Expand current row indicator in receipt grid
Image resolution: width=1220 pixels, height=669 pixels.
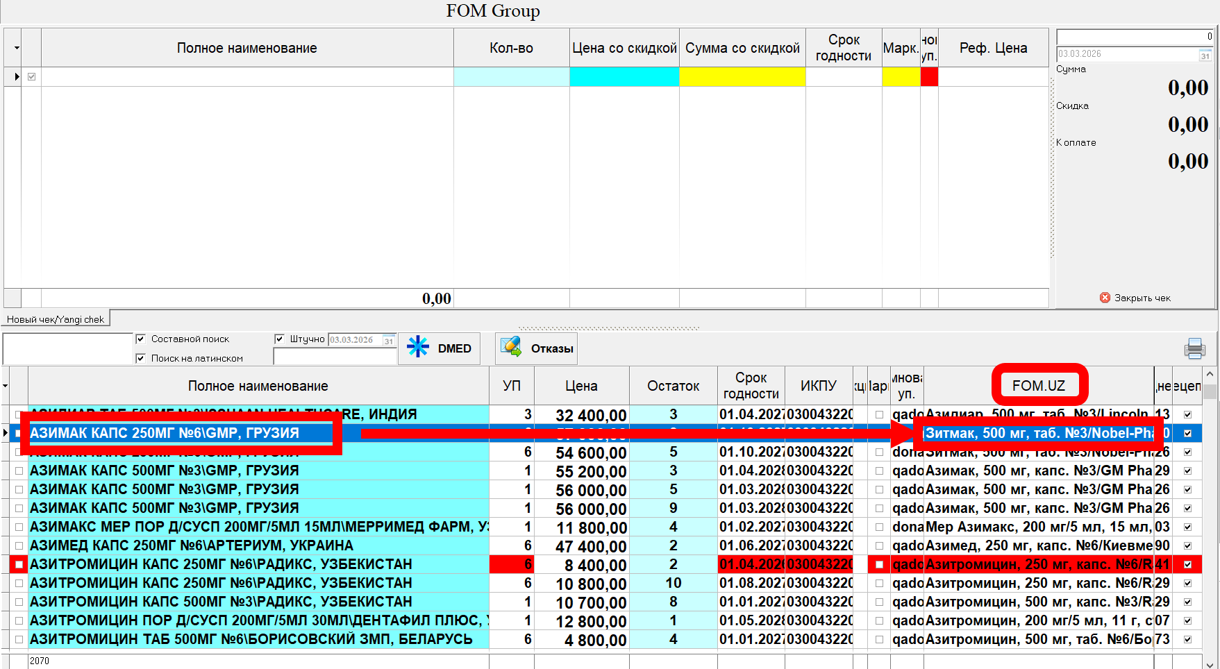(x=17, y=76)
